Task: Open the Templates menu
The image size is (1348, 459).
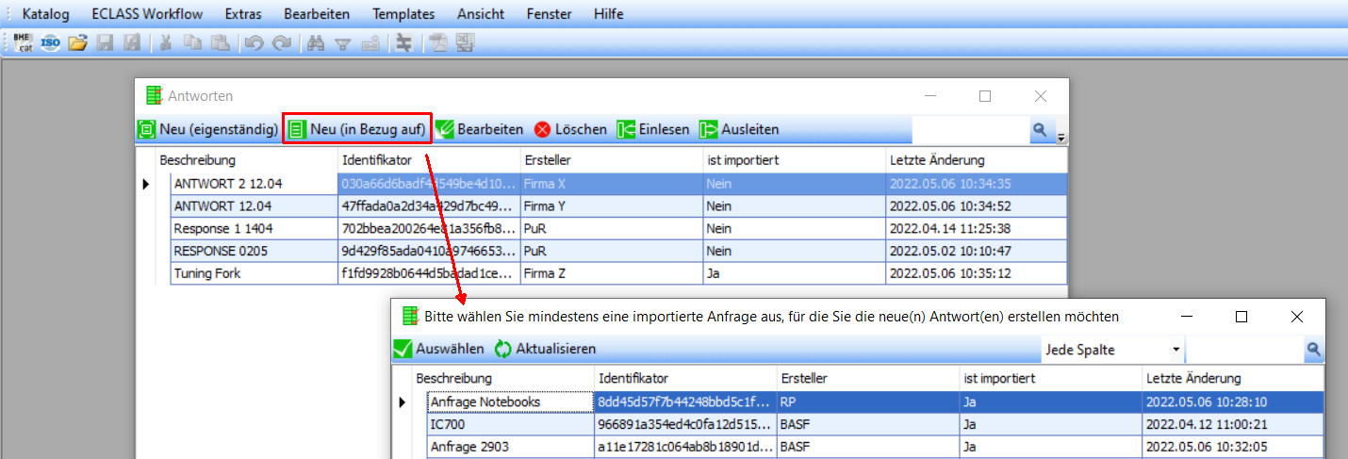Action: pos(403,14)
